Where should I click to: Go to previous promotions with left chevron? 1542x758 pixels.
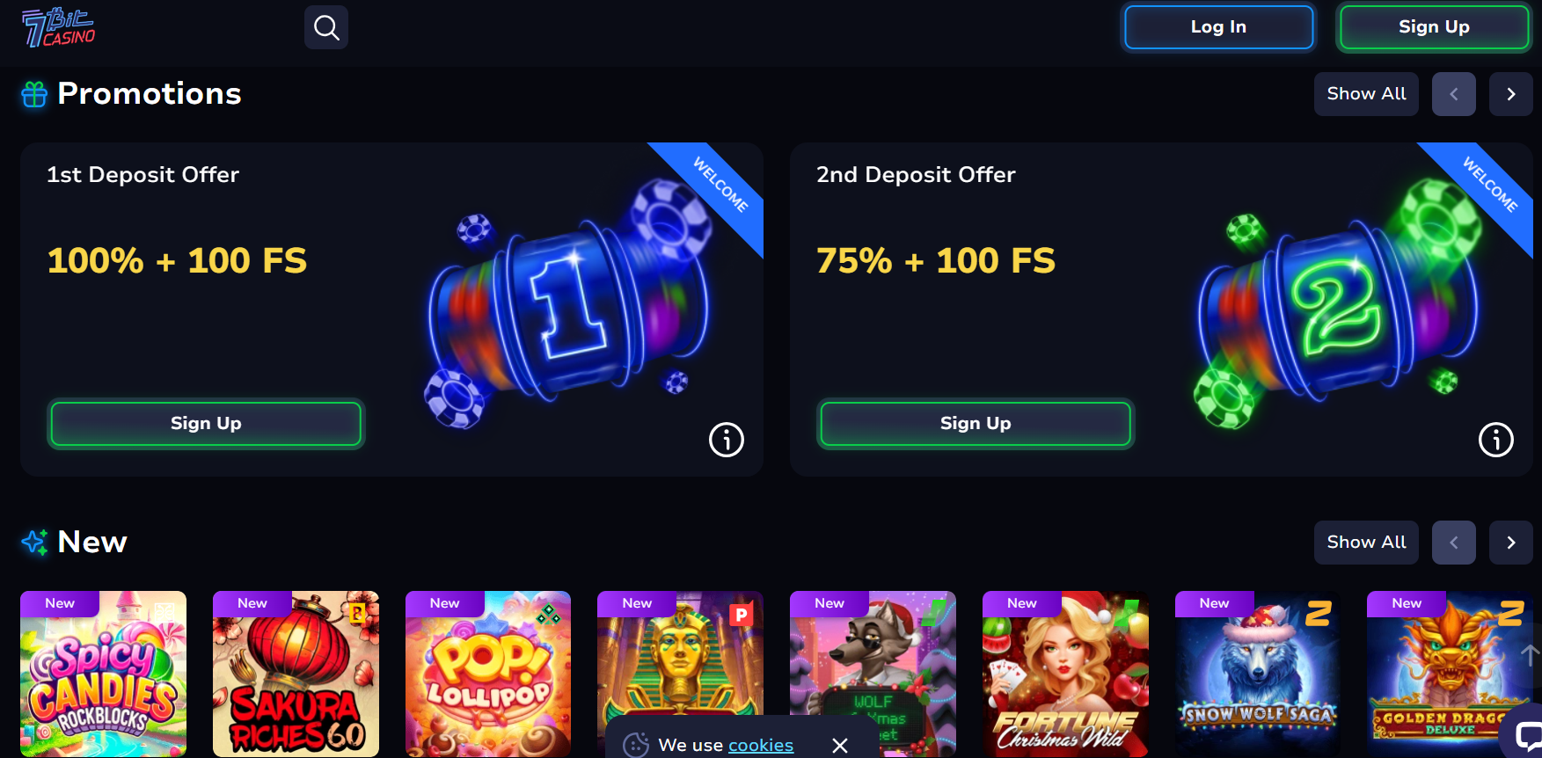pyautogui.click(x=1454, y=94)
